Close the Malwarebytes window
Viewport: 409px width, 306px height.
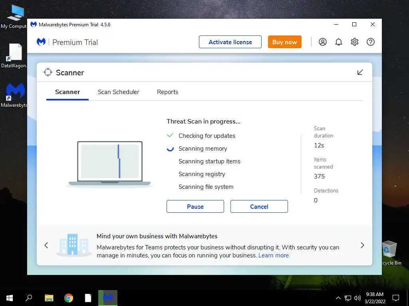pos(373,24)
